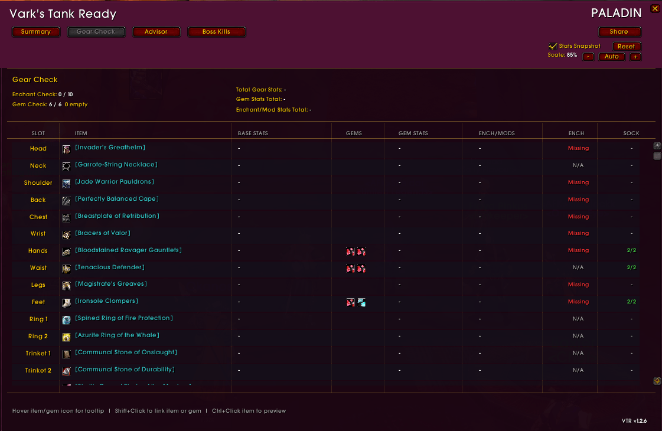The height and width of the screenshot is (431, 662).
Task: Click the Ironsole Clompers name
Action: point(106,301)
